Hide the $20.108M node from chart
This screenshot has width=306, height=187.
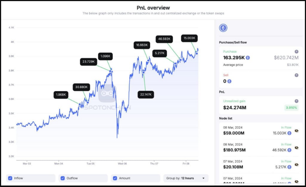coord(296,165)
